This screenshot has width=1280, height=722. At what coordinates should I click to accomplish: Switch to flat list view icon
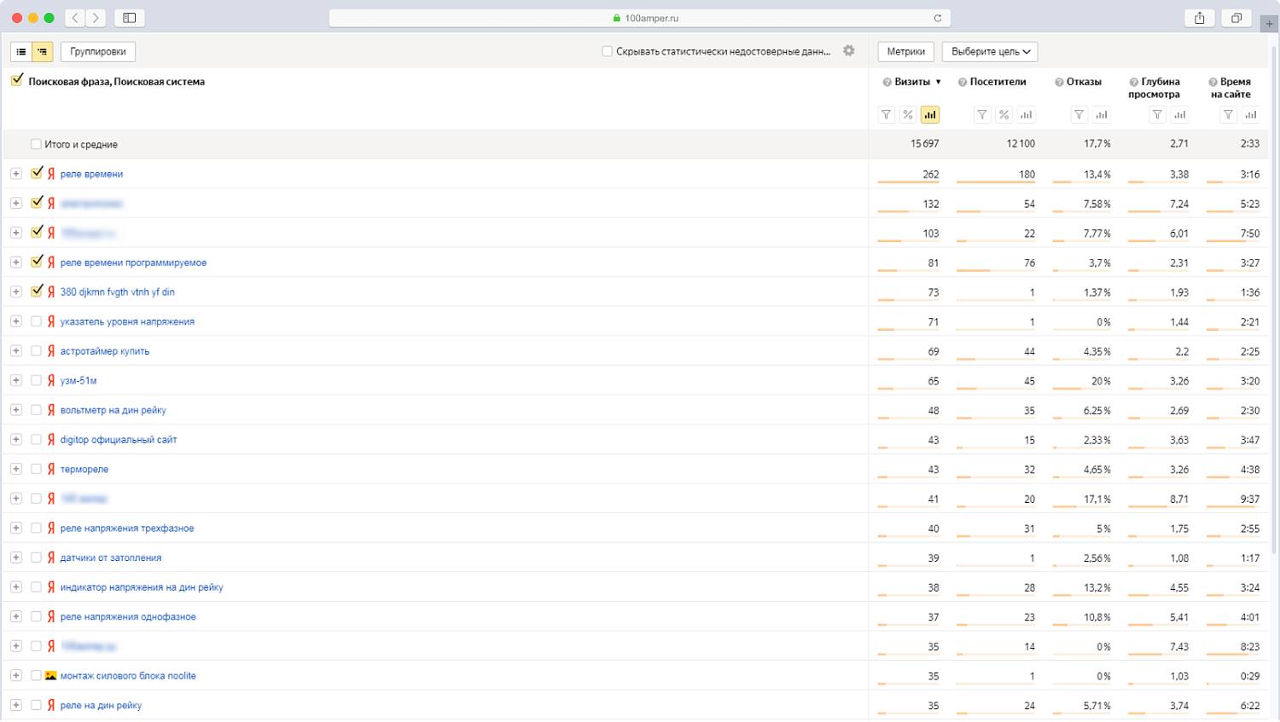(x=21, y=52)
